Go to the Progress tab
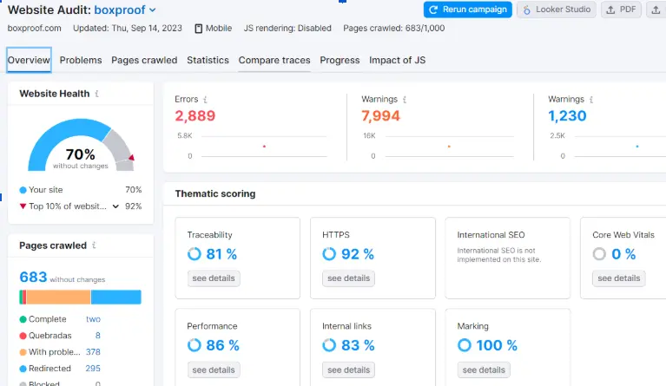Viewport: 666px width, 386px height. 340,60
